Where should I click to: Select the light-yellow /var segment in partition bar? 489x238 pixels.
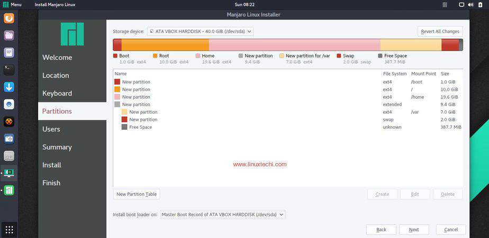click(411, 45)
